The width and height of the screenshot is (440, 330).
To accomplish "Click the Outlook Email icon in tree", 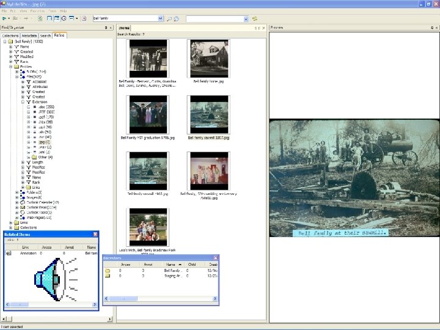I will pos(23,207).
